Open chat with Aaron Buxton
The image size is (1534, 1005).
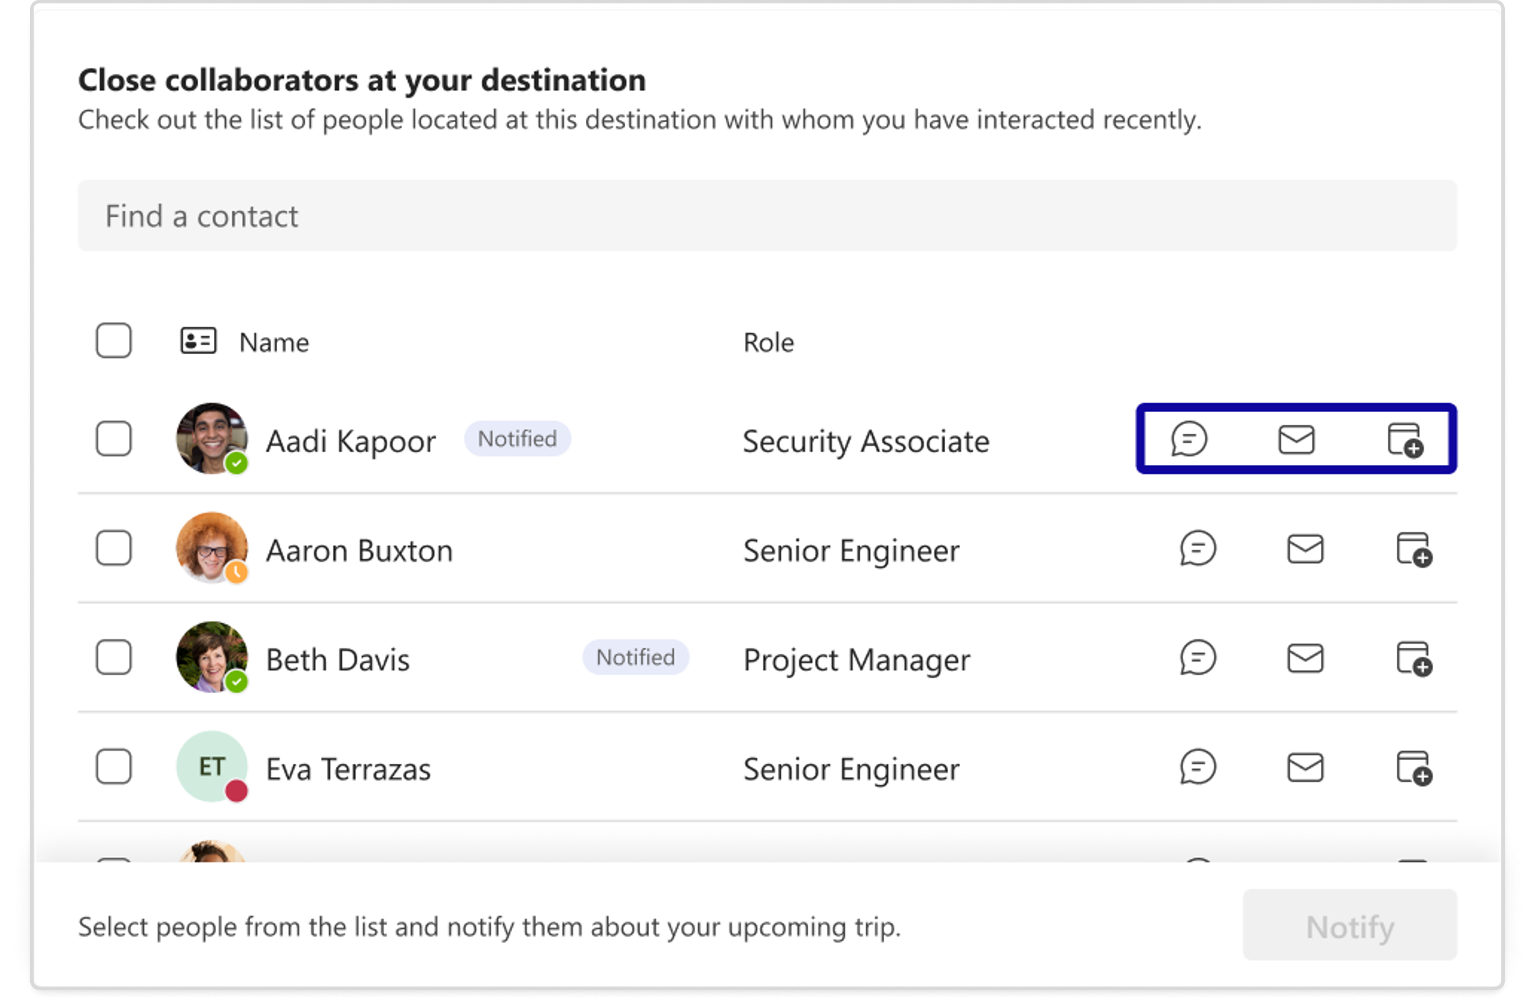[x=1197, y=549]
